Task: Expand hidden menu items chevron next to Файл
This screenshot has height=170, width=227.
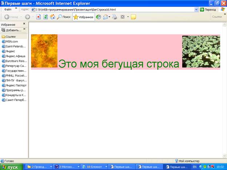Action: coord(16,8)
